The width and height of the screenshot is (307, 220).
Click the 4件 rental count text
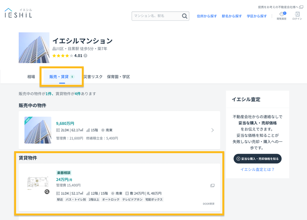pyautogui.click(x=78, y=94)
